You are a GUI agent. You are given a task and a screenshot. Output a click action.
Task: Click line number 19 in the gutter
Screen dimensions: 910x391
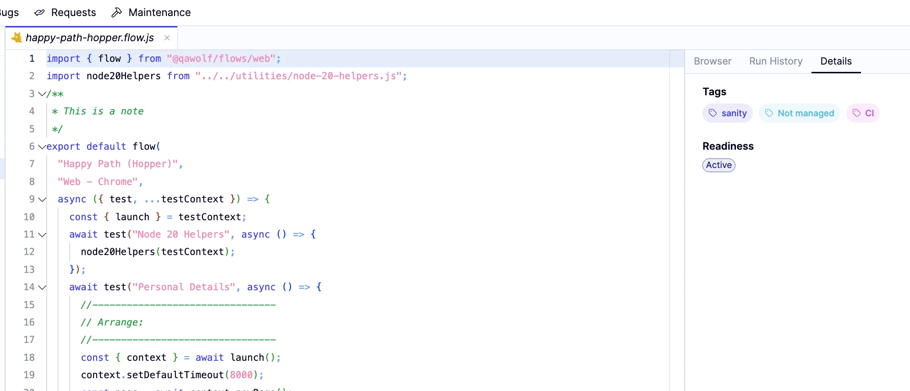pos(29,375)
